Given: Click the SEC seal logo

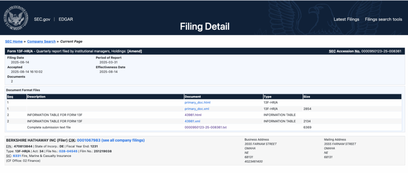Looking at the screenshot, I should [16, 19].
